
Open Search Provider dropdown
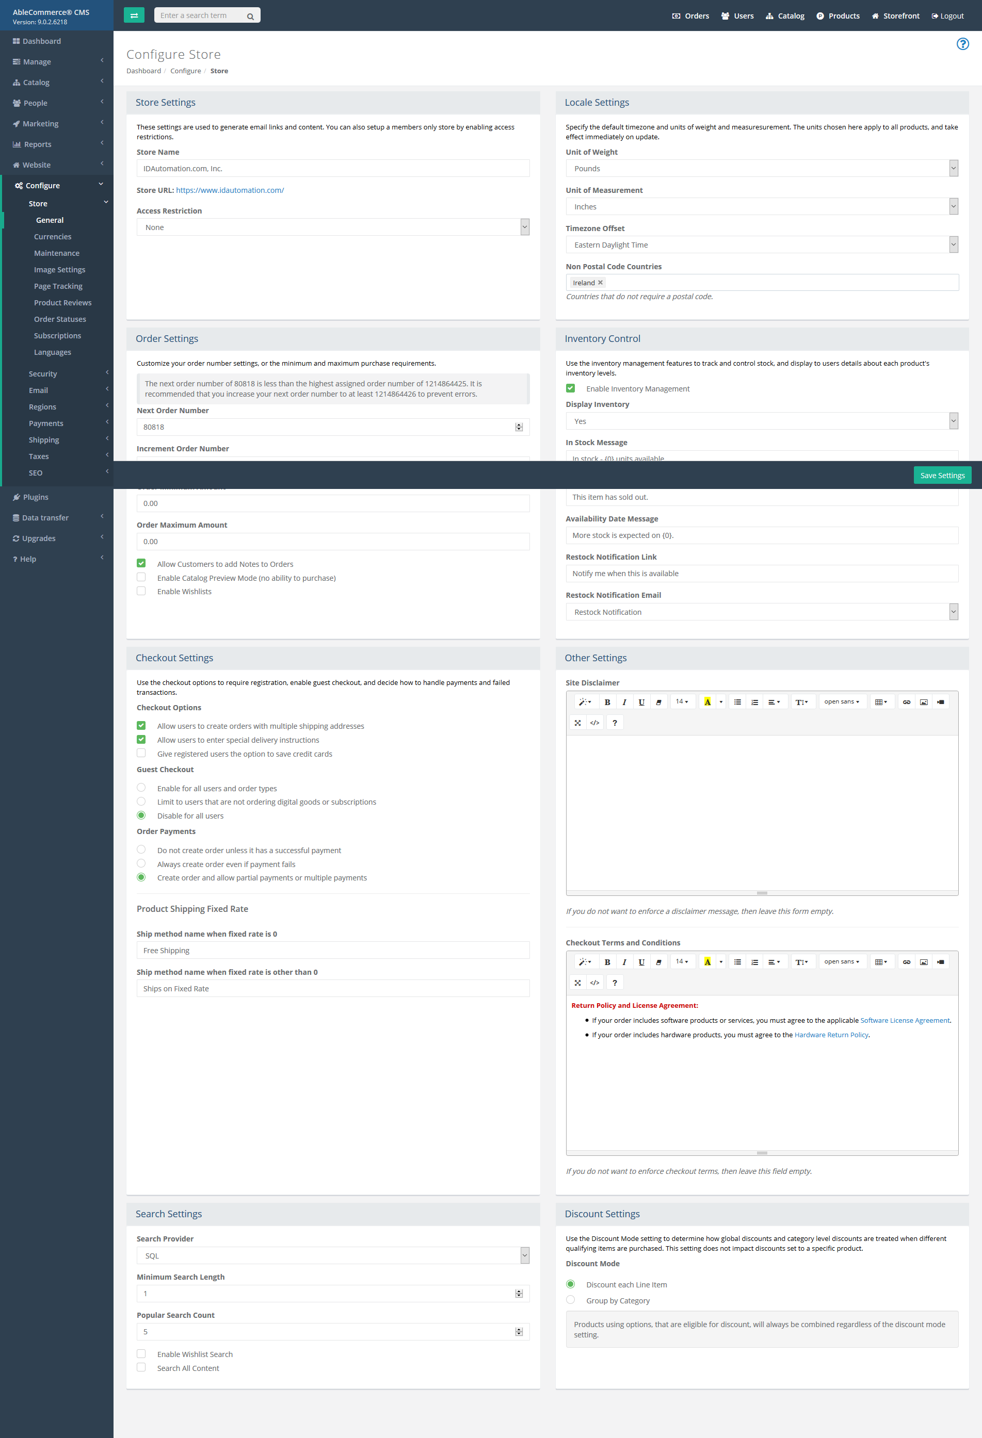point(333,1255)
